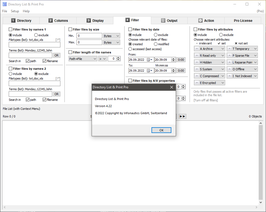
Task: Check Filter length of file names
Action: click(70, 52)
